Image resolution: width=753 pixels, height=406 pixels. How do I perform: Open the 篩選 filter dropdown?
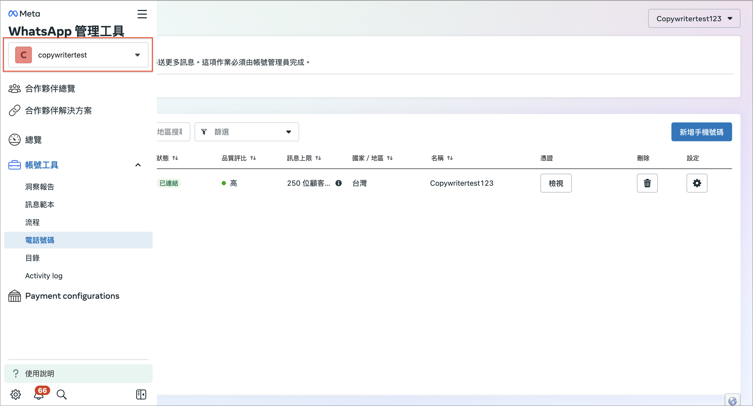click(x=247, y=132)
